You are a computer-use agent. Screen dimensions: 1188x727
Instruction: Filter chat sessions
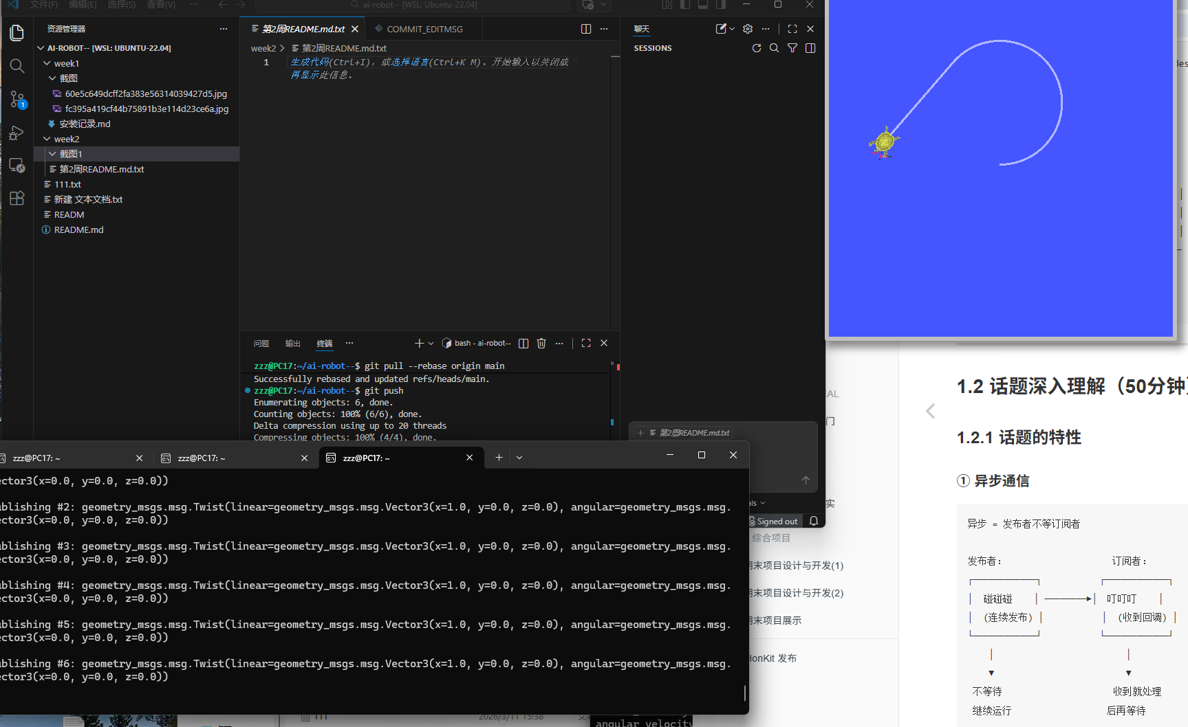(x=792, y=48)
